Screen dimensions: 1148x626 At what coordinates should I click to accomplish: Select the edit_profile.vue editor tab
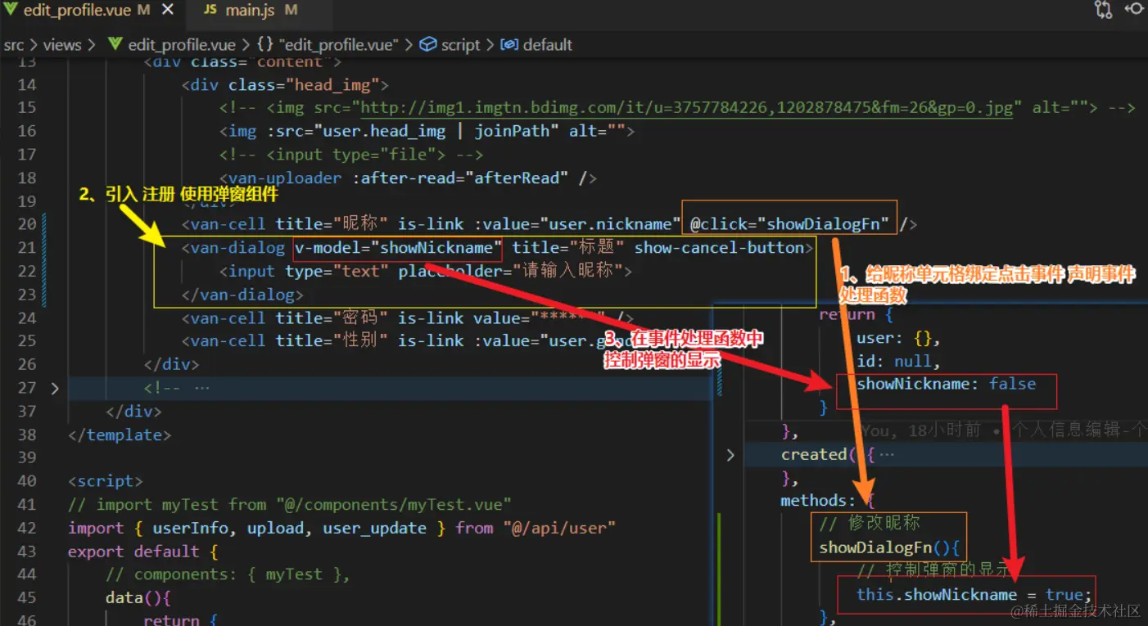coord(78,10)
